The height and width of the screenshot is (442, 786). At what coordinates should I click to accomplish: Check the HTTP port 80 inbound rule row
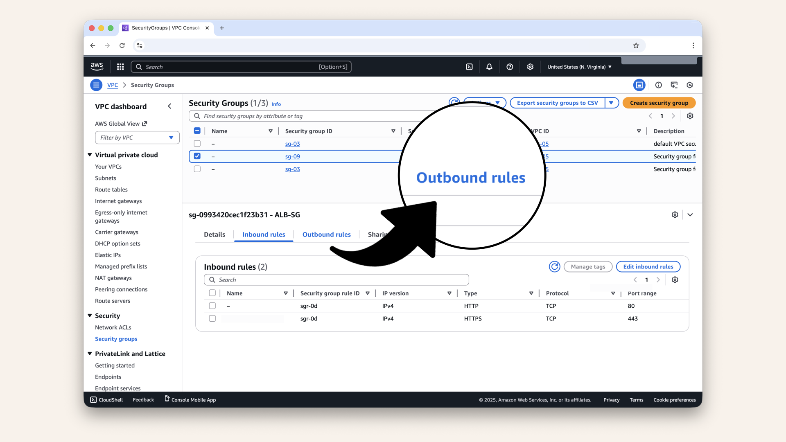[x=212, y=305]
